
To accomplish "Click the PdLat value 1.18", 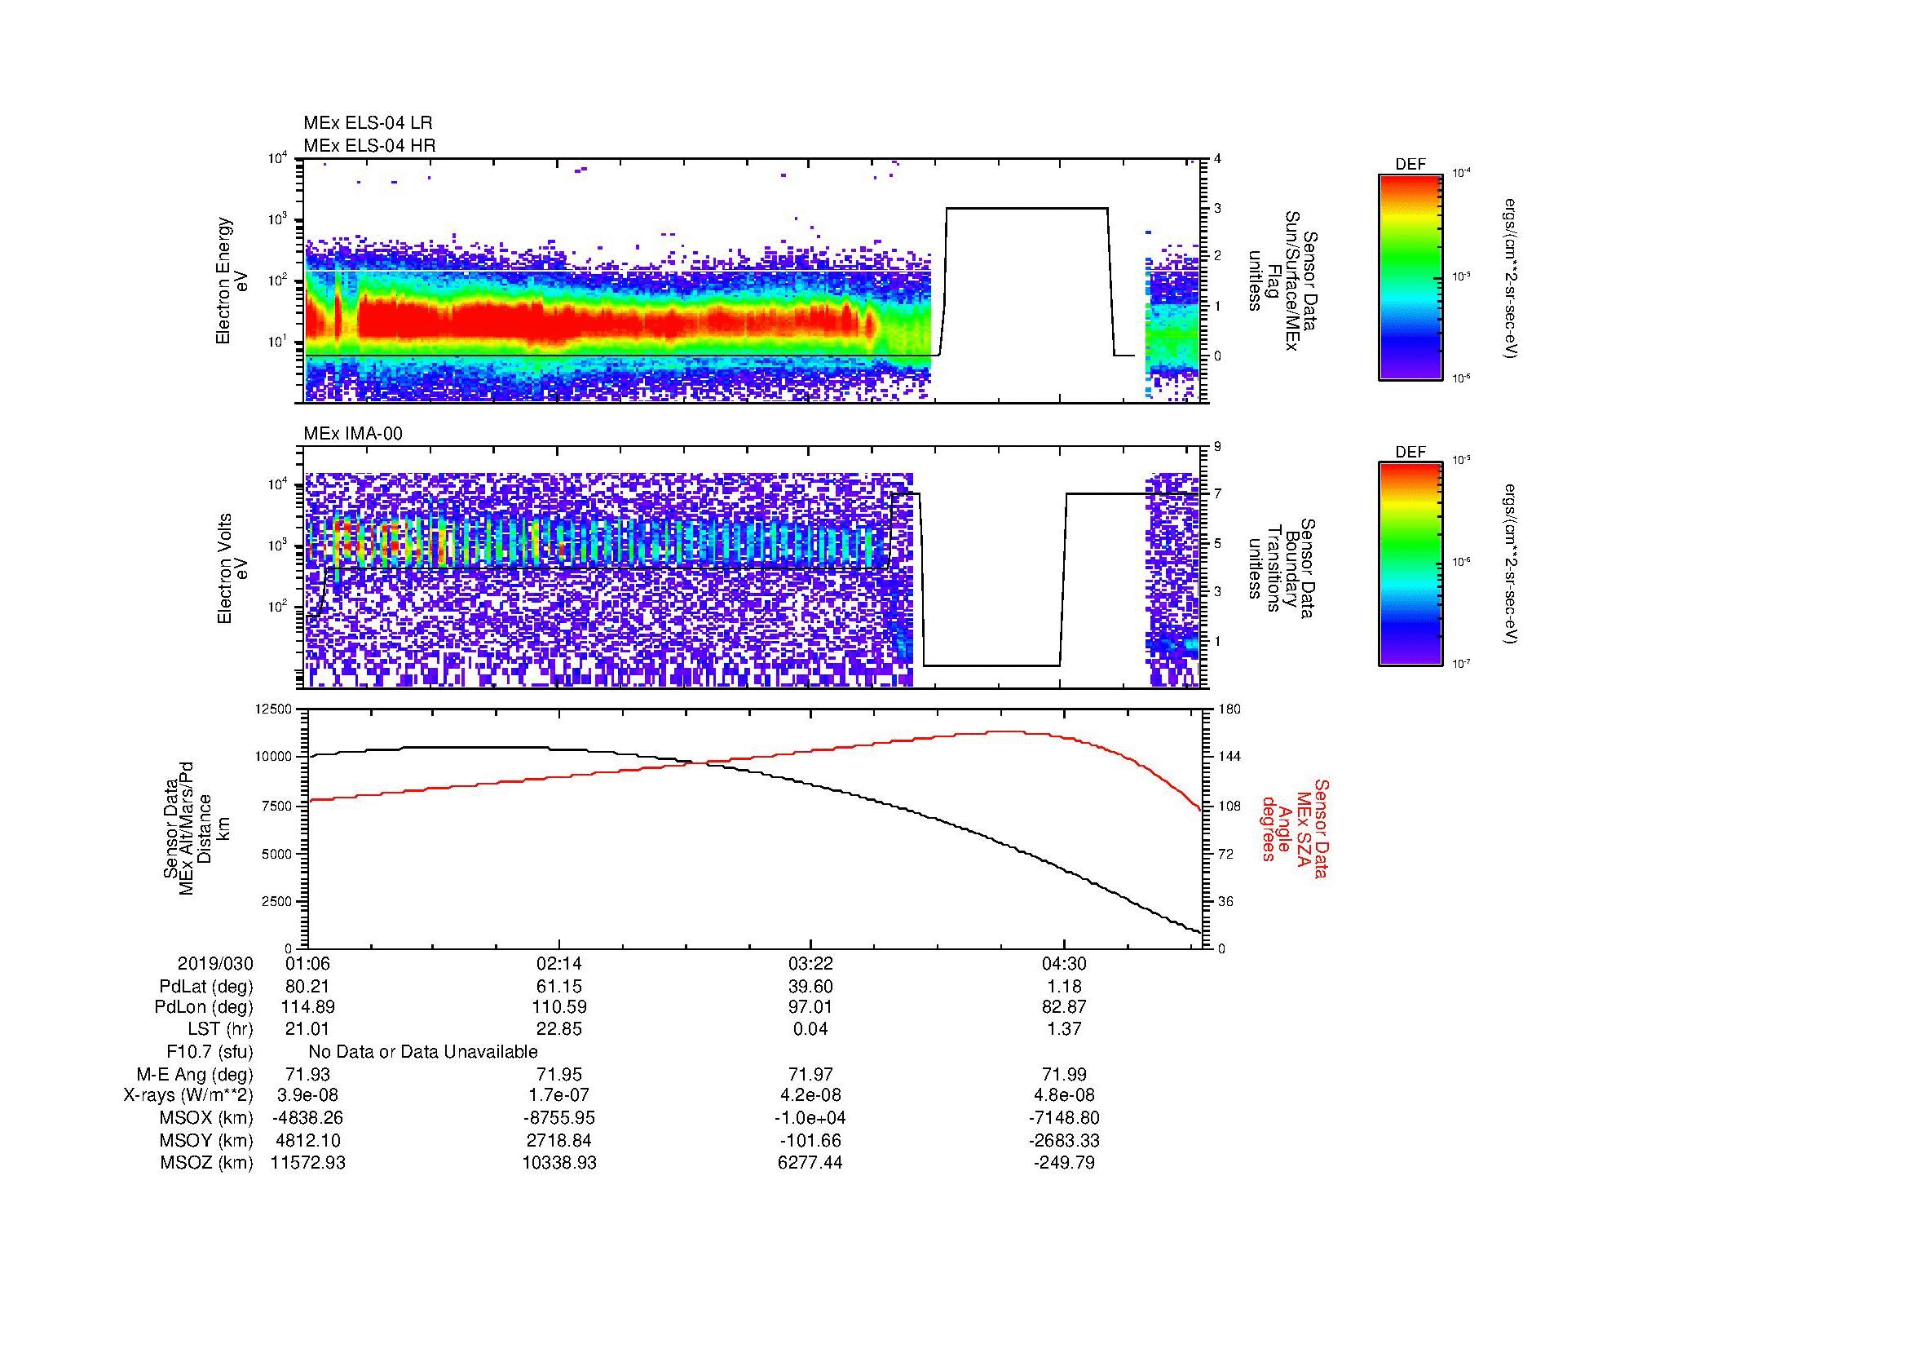I will tap(1064, 987).
